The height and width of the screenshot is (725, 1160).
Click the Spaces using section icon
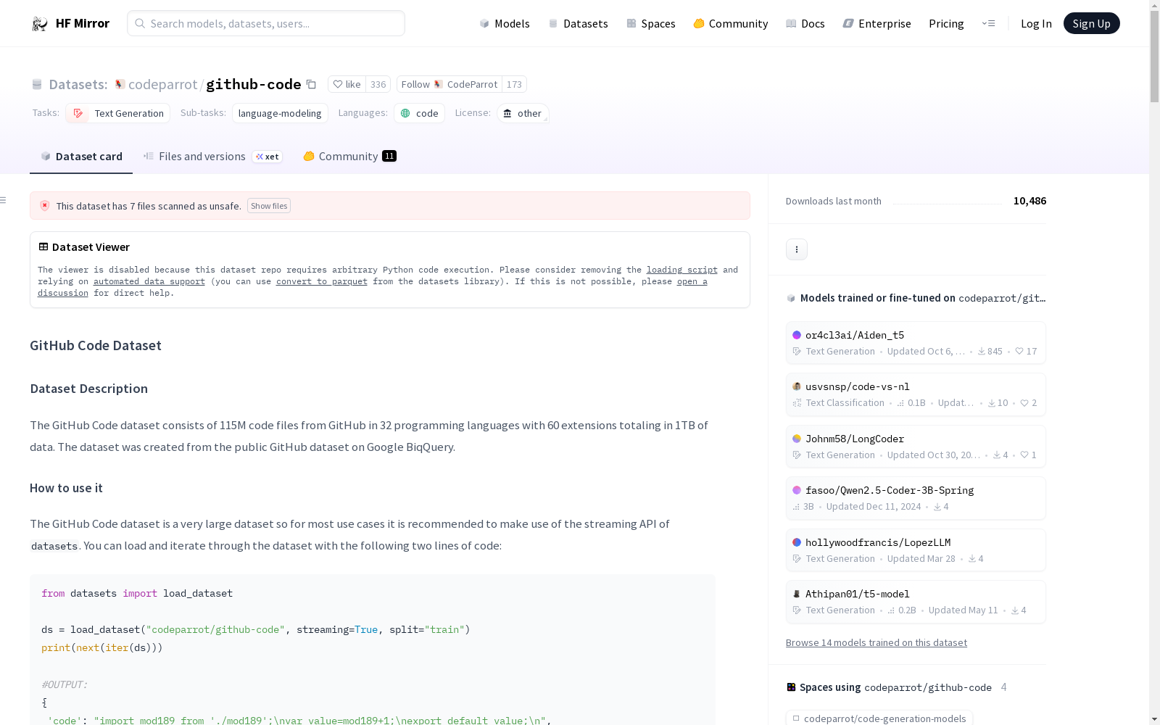click(x=791, y=687)
